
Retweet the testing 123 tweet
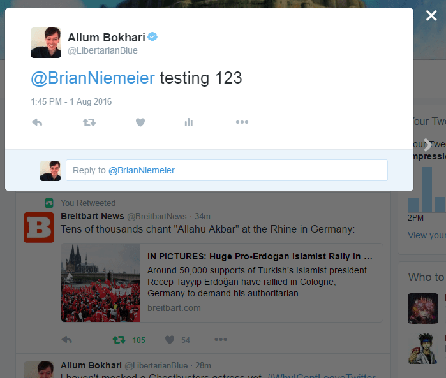(89, 122)
